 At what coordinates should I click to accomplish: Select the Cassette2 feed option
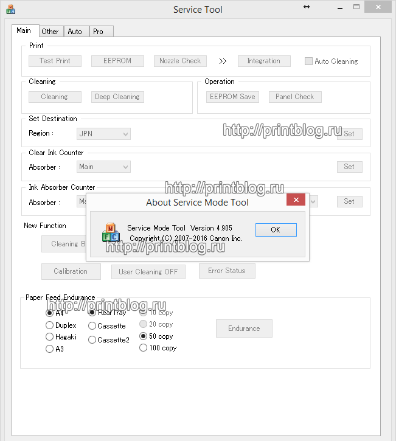[92, 340]
